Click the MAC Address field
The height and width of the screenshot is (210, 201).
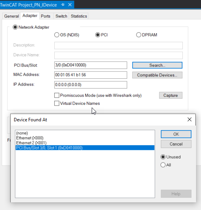coord(91,75)
